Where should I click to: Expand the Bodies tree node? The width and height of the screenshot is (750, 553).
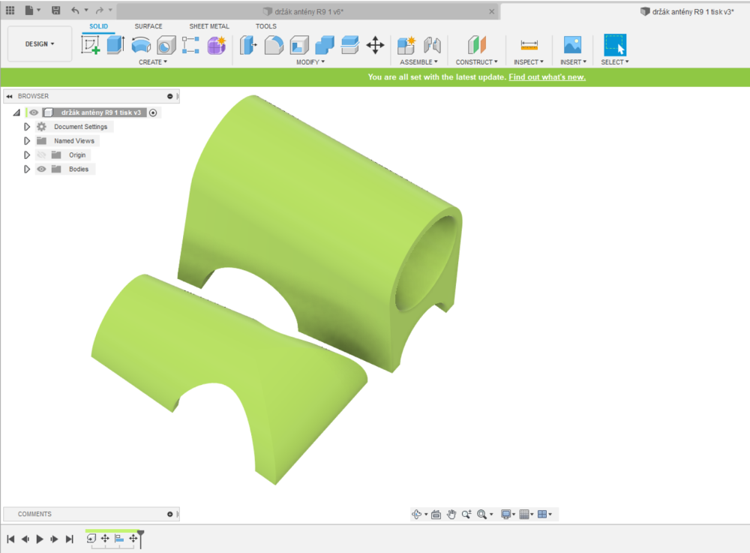point(27,170)
